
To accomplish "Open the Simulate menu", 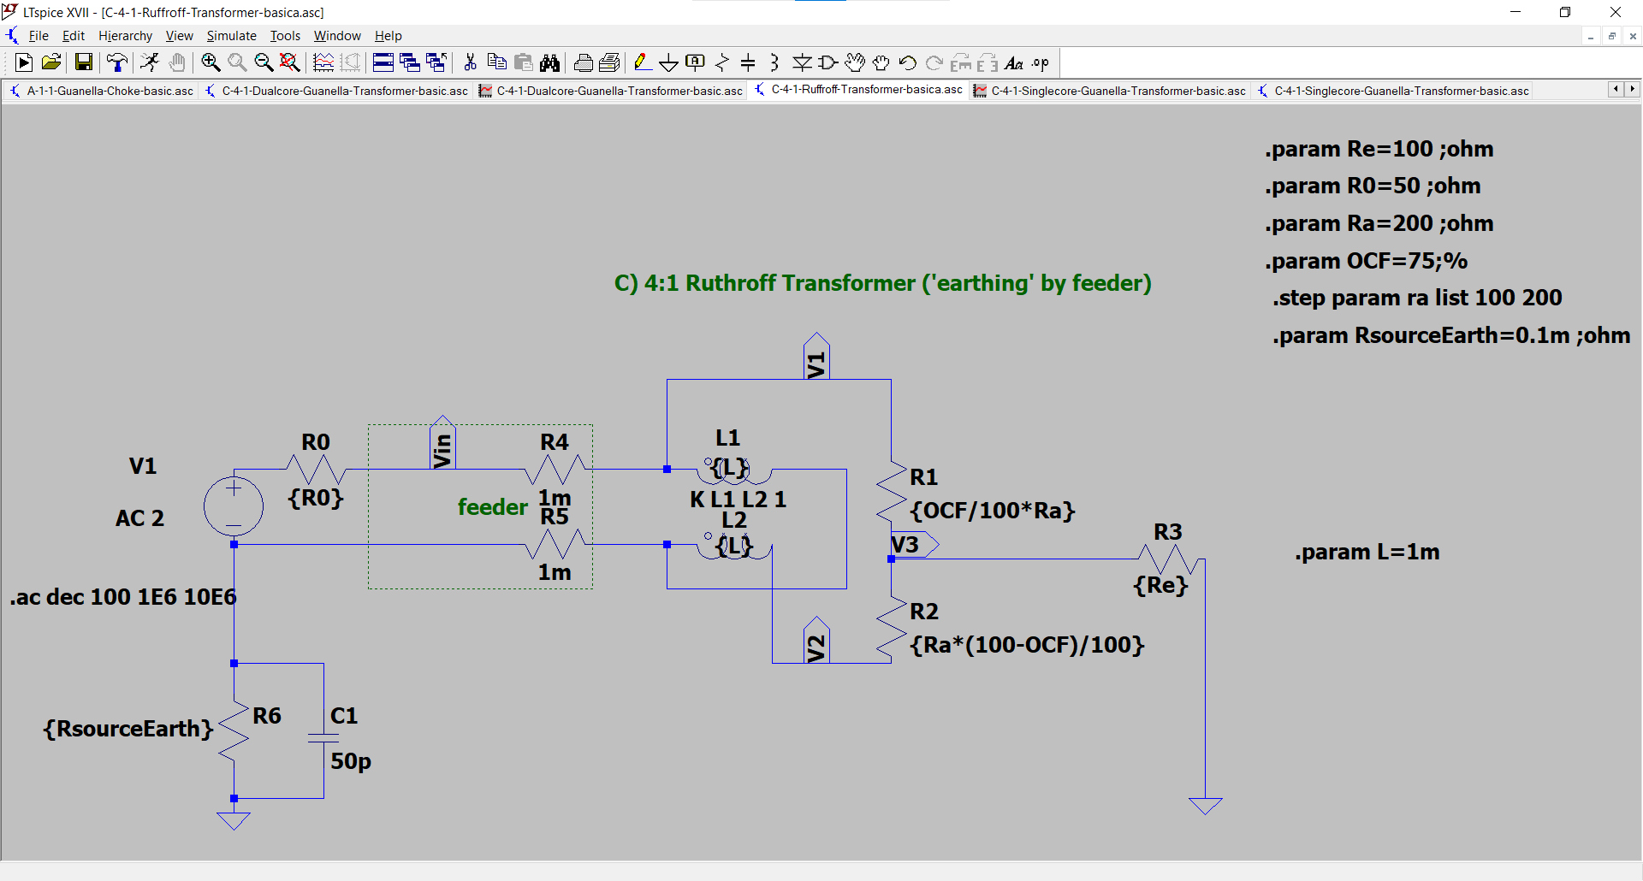I will 231,35.
